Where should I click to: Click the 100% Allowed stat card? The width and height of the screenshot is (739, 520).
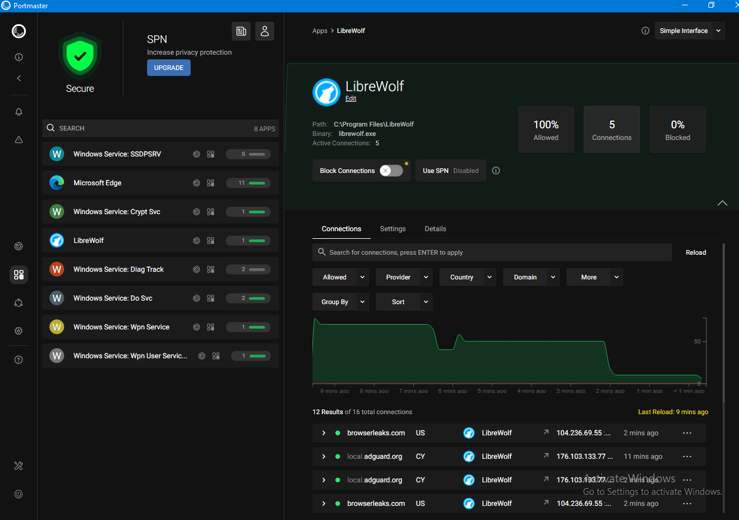546,129
